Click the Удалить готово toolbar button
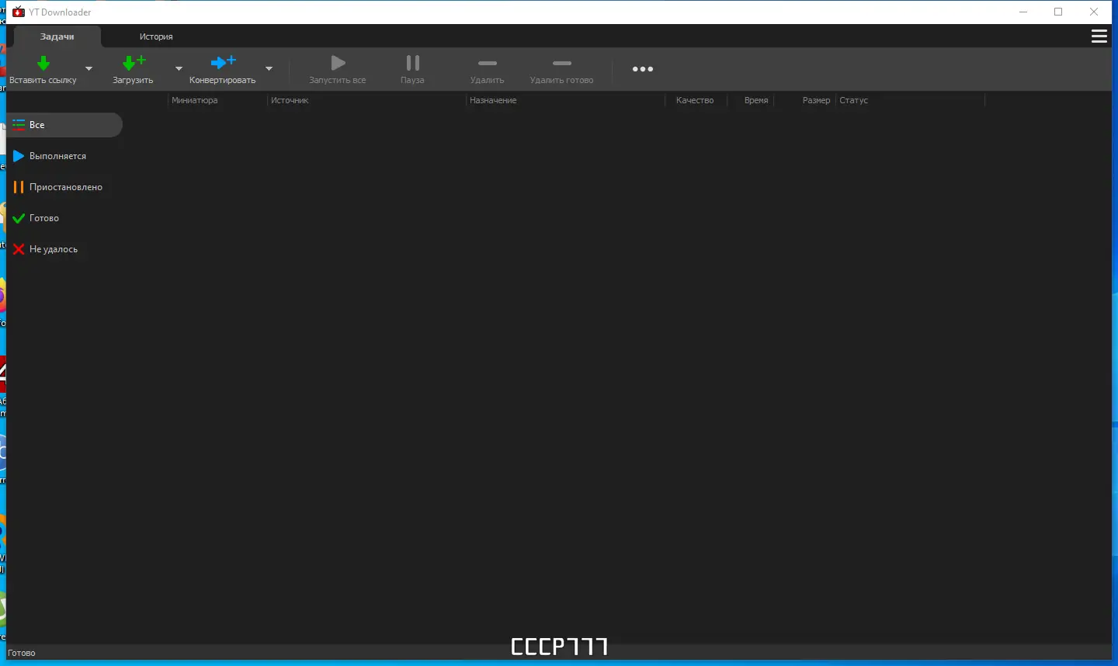1118x666 pixels. (561, 69)
